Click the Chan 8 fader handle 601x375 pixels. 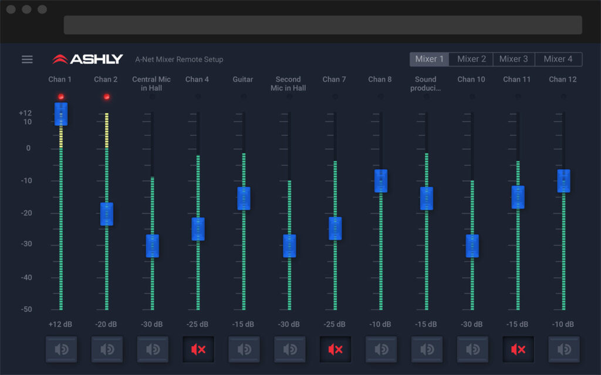(x=381, y=181)
